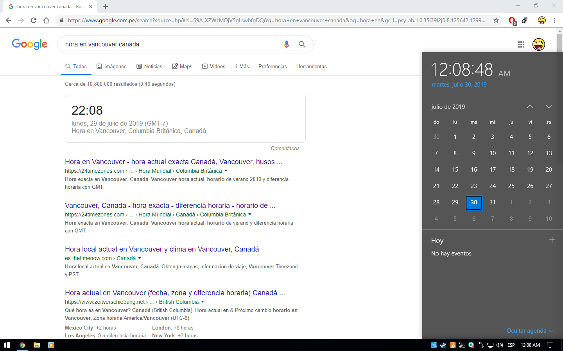Select the Todos search tab

point(76,66)
